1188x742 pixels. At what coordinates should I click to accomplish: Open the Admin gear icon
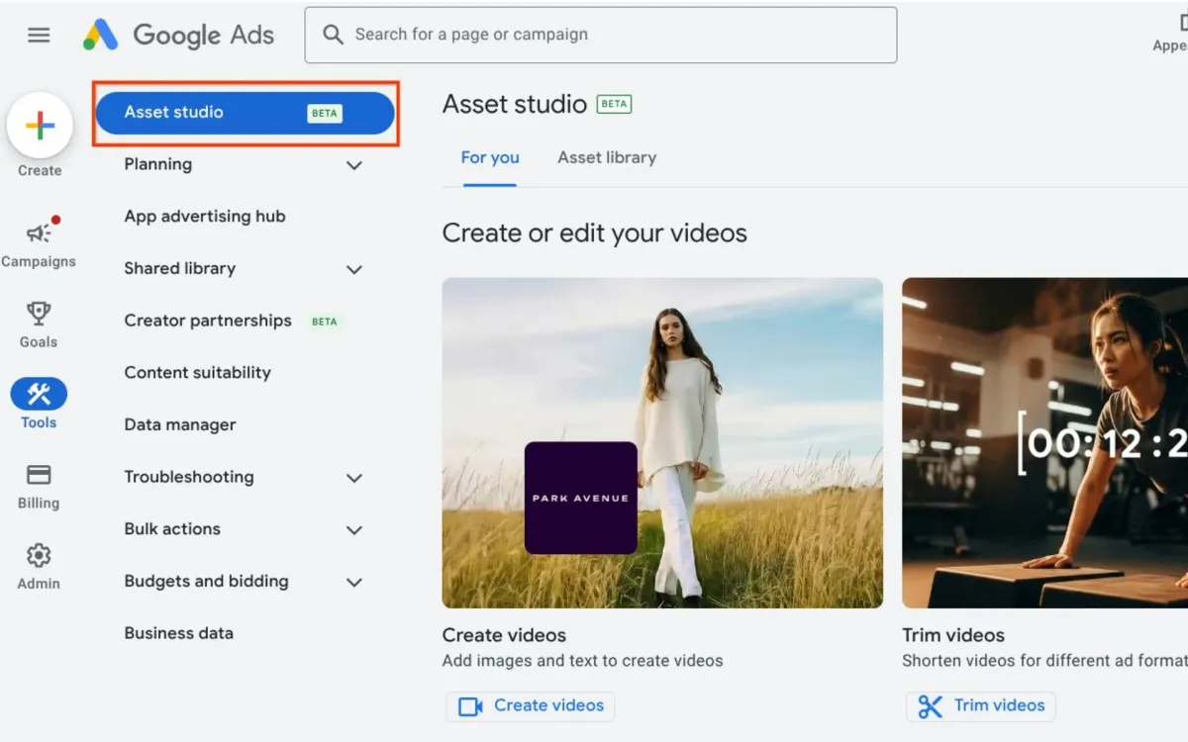[x=37, y=556]
